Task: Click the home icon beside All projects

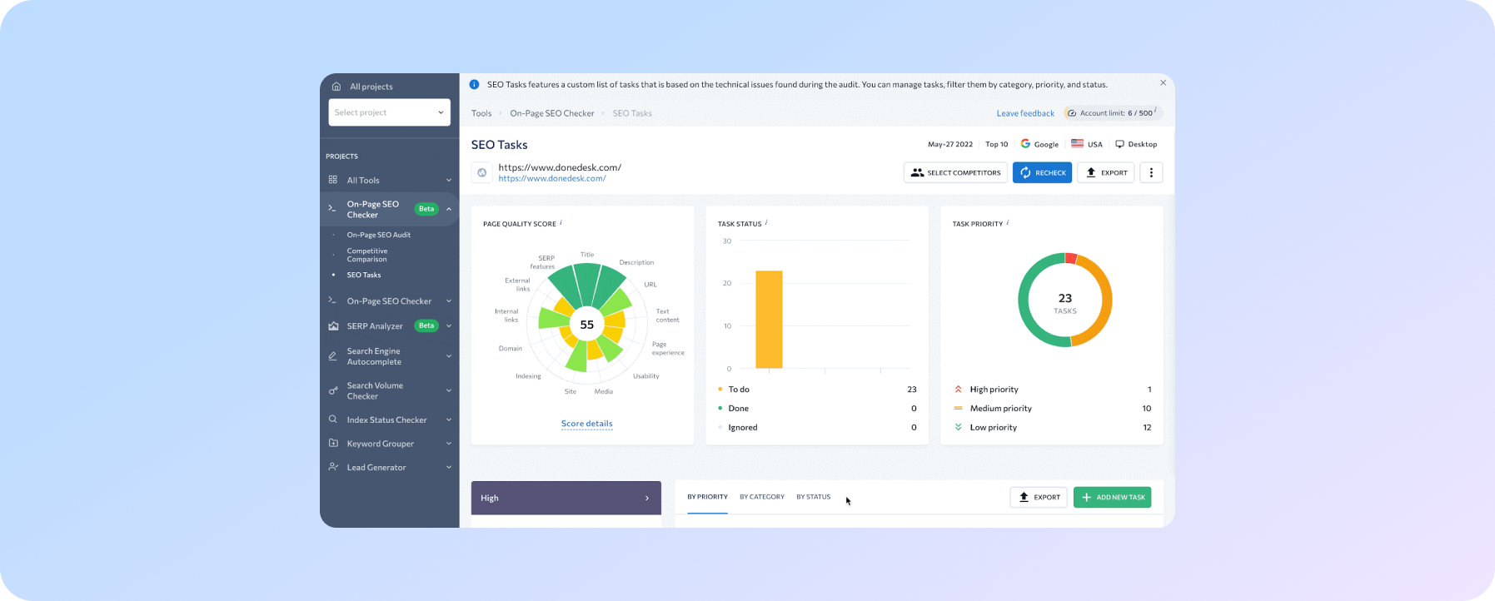Action: click(336, 87)
